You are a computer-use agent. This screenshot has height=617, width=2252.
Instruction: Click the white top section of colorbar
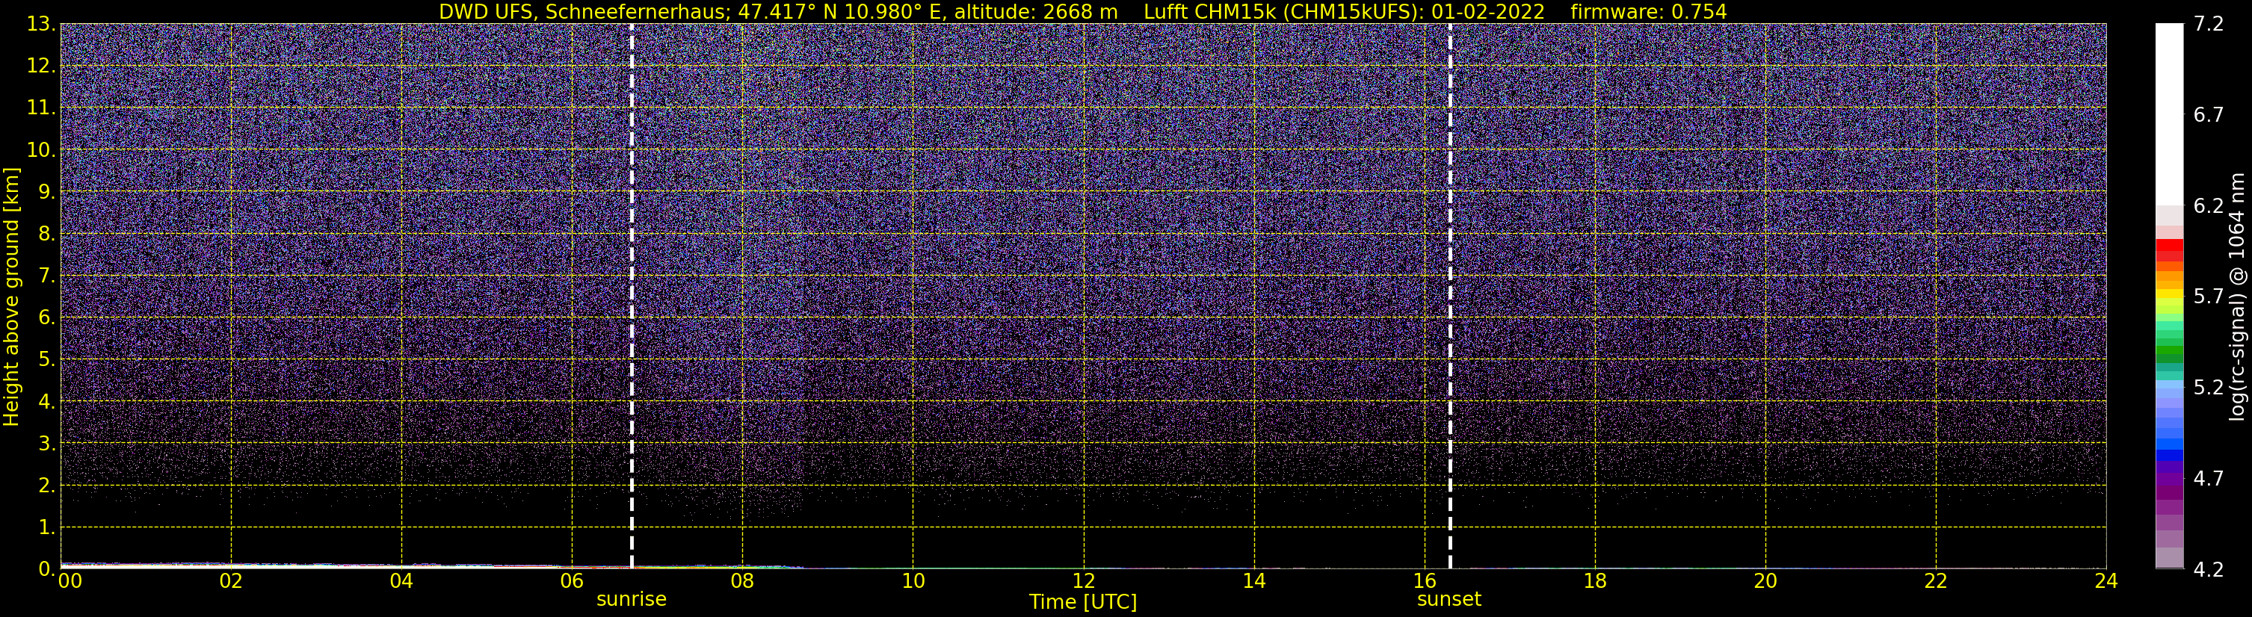coord(2169,114)
